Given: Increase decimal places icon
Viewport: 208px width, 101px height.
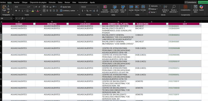Looking at the screenshot, I should [94, 11].
